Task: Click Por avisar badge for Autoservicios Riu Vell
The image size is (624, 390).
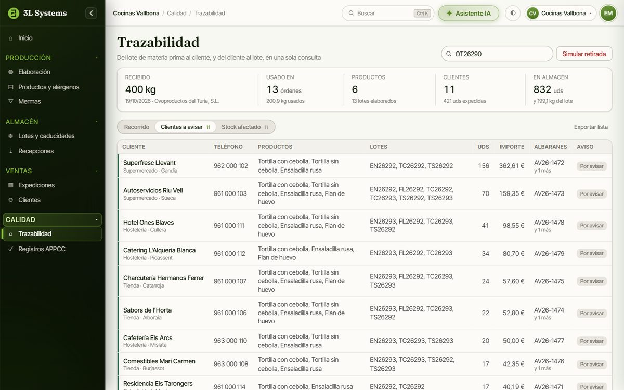Action: click(x=592, y=194)
